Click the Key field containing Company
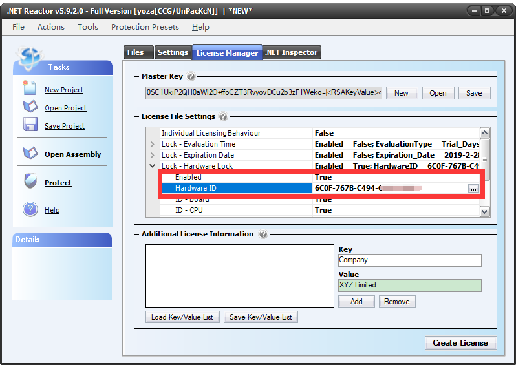516x365 pixels. point(410,260)
